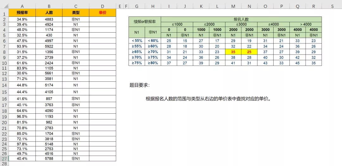Viewport: 342px width, 166px height.
Task: Select column F header
Action: coord(126,6)
